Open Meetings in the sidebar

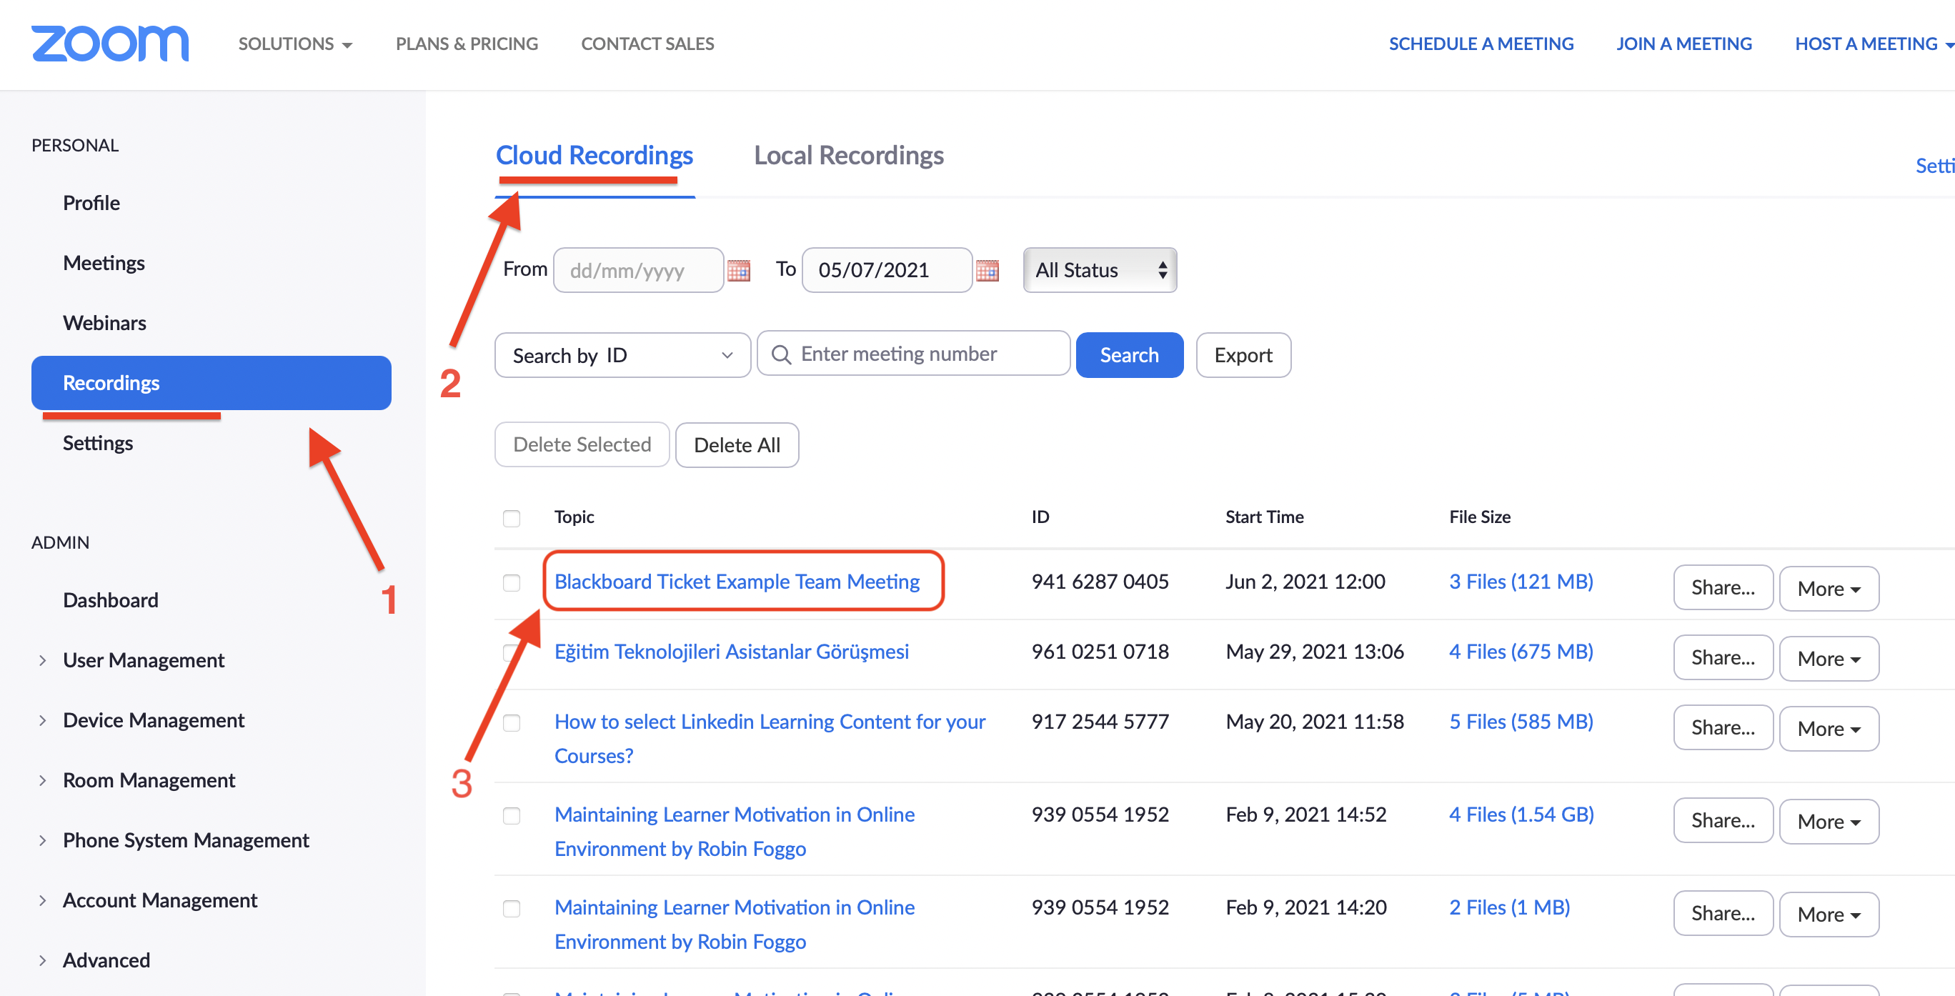(x=104, y=263)
